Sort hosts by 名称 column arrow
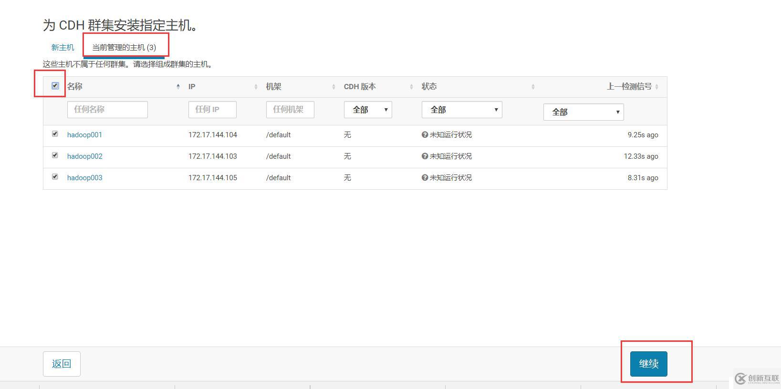Screen dimensions: 781x389 (x=178, y=86)
